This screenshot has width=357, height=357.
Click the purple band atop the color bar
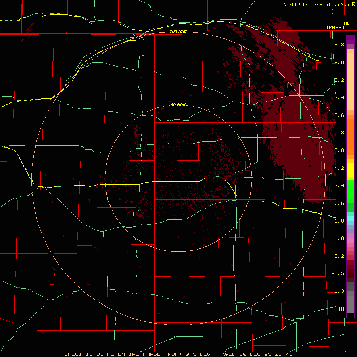[350, 40]
